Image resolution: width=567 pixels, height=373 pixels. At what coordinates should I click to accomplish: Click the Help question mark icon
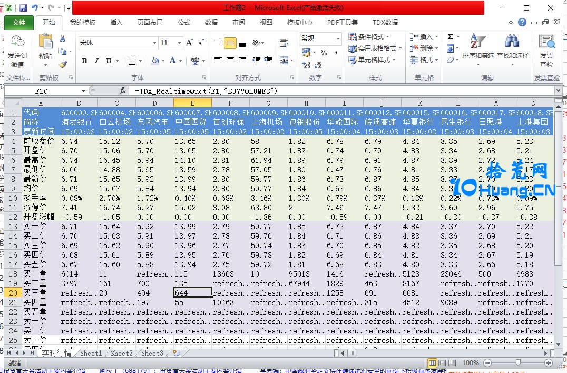tap(522, 22)
